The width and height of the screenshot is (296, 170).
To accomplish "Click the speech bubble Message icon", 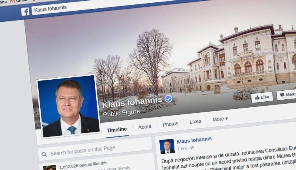I will pyautogui.click(x=282, y=95).
